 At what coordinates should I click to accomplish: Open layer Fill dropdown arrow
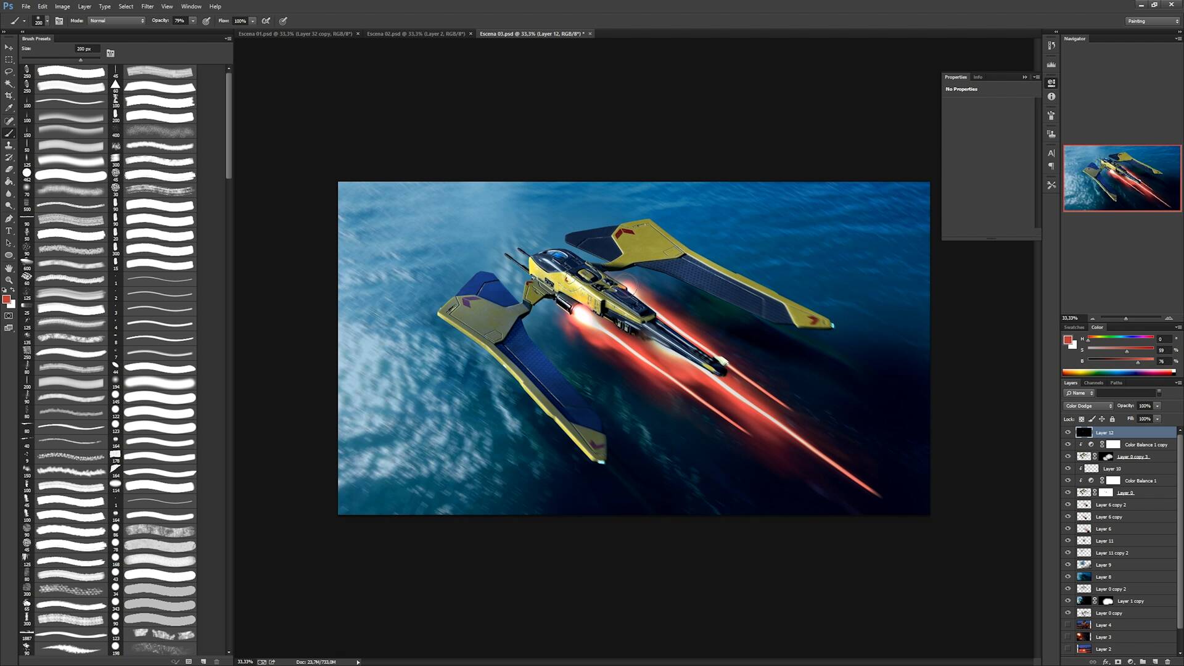[1157, 419]
